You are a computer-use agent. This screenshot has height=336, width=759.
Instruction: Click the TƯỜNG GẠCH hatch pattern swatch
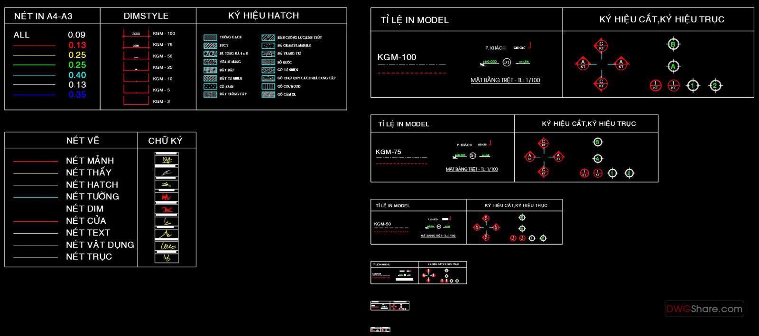210,37
